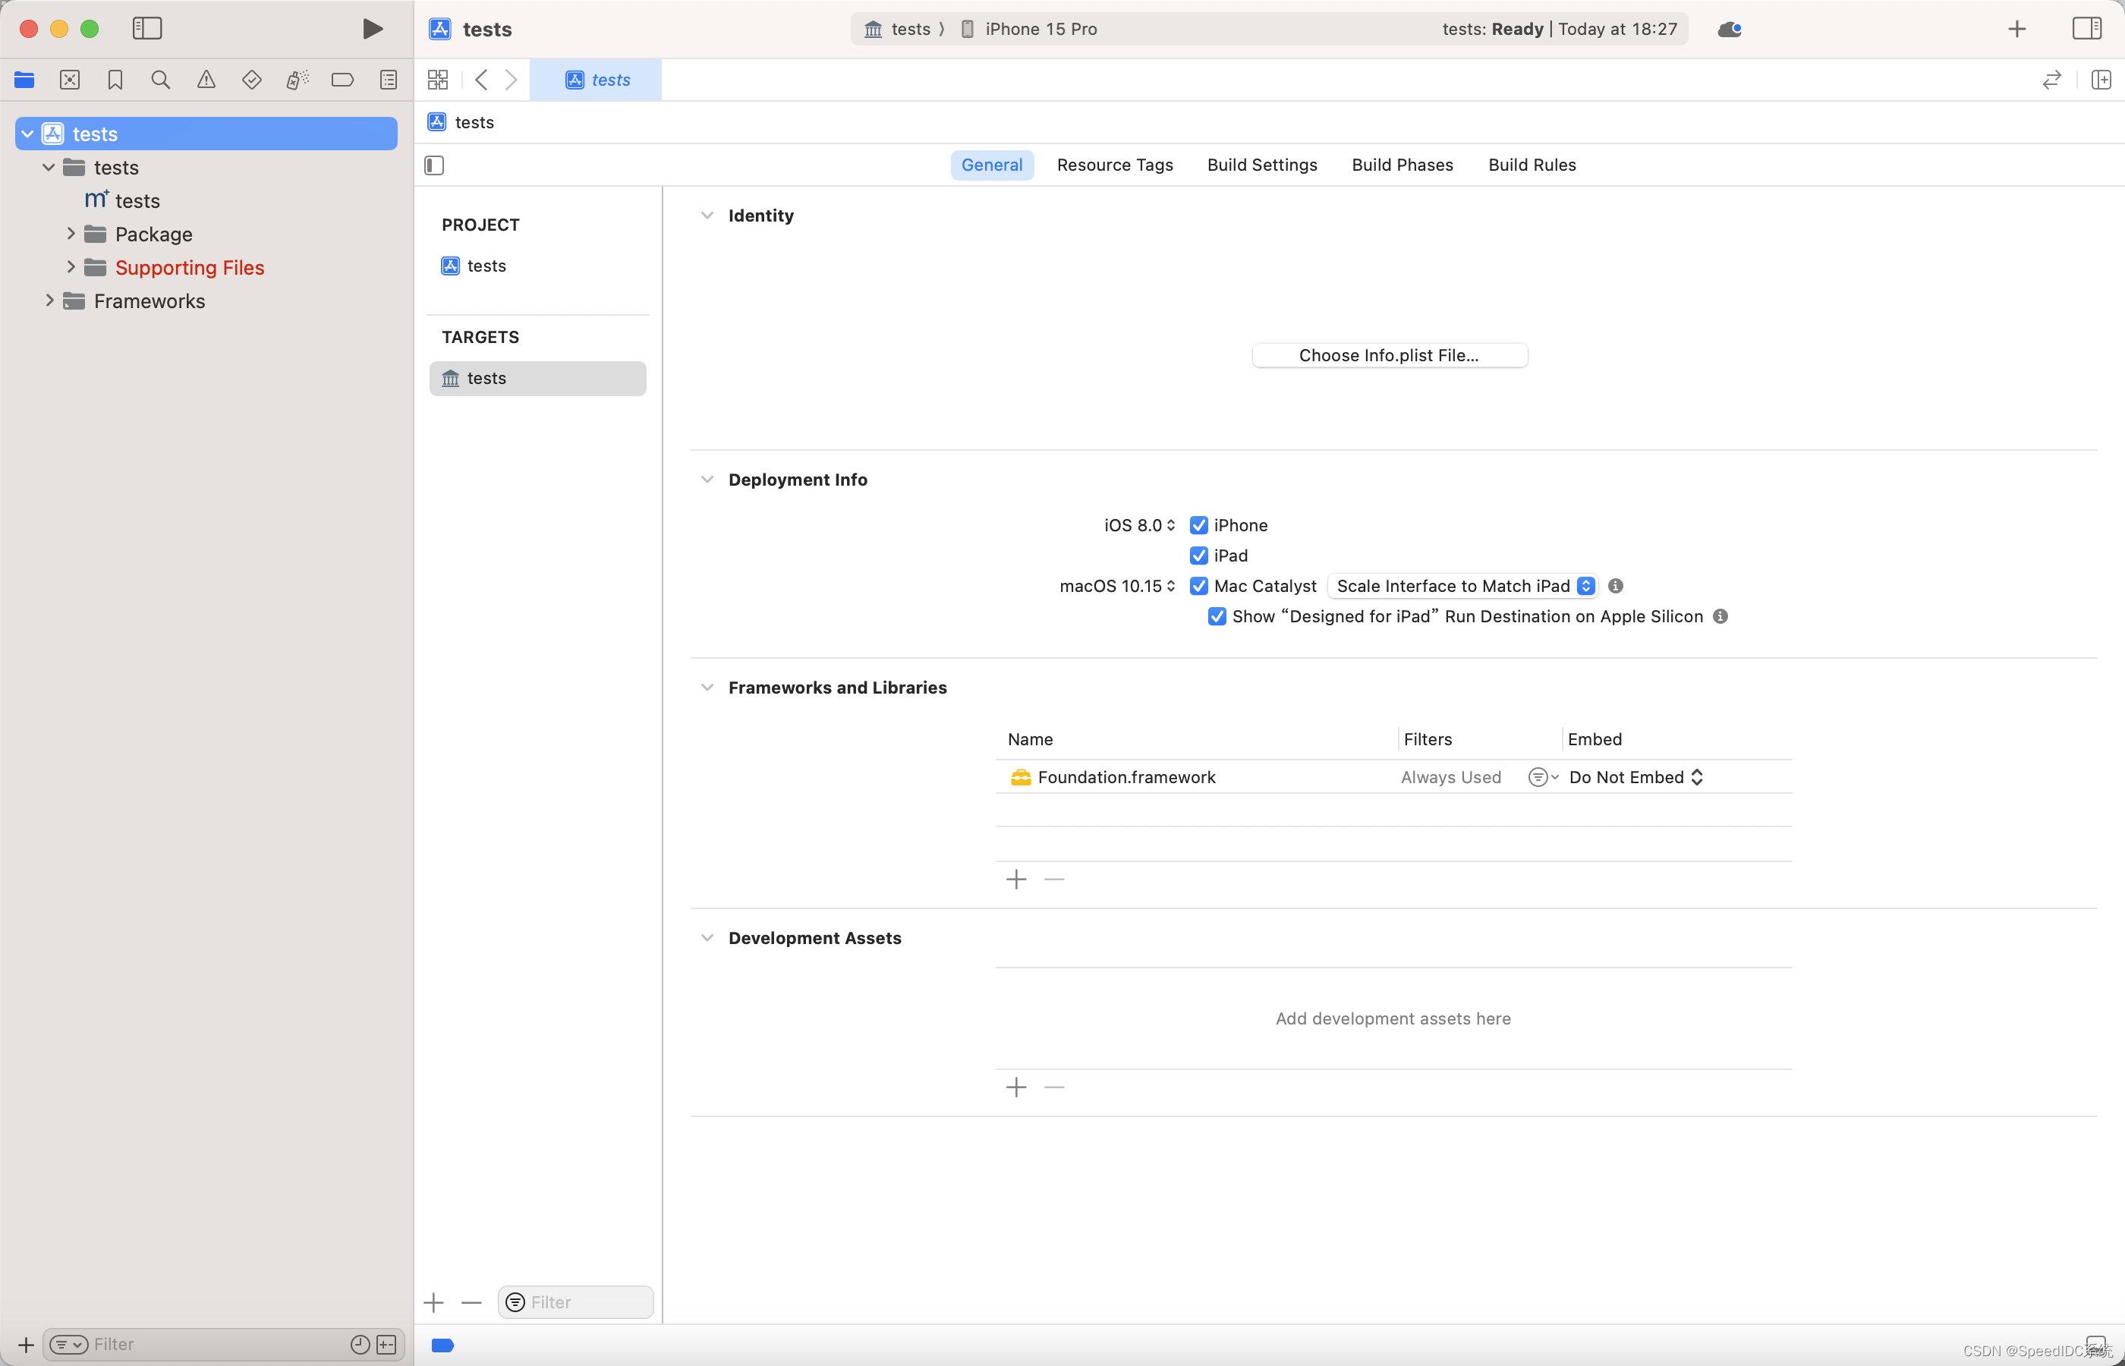Uncheck the iPad destination checkbox

(x=1199, y=556)
